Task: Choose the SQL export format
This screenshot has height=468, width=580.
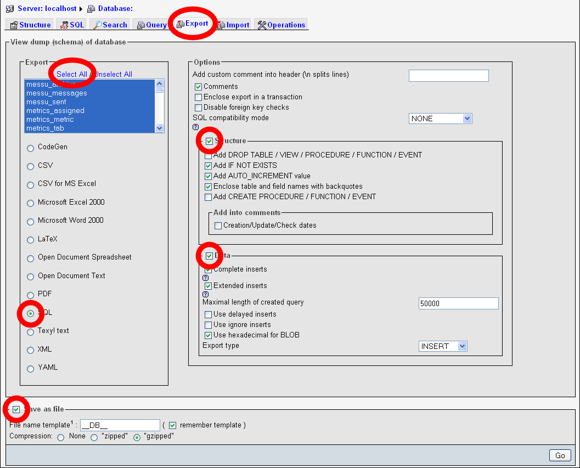Action: click(x=30, y=313)
